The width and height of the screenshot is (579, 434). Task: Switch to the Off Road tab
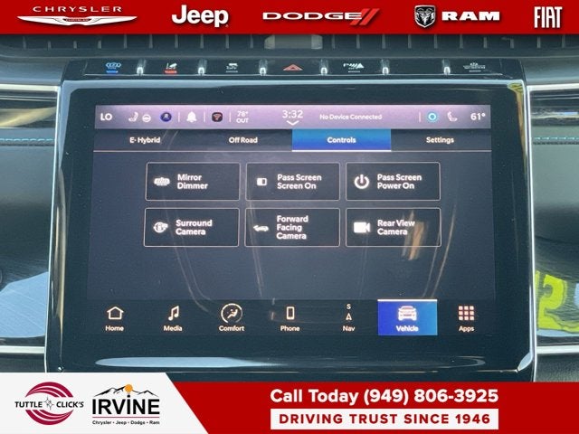click(242, 140)
